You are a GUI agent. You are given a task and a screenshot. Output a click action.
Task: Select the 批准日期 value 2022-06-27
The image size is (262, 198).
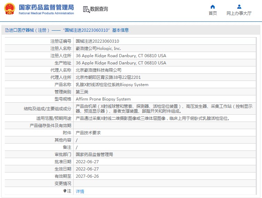(87, 162)
